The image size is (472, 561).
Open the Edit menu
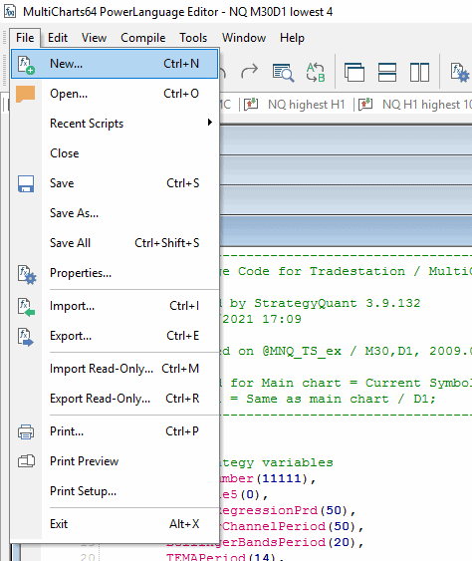58,38
